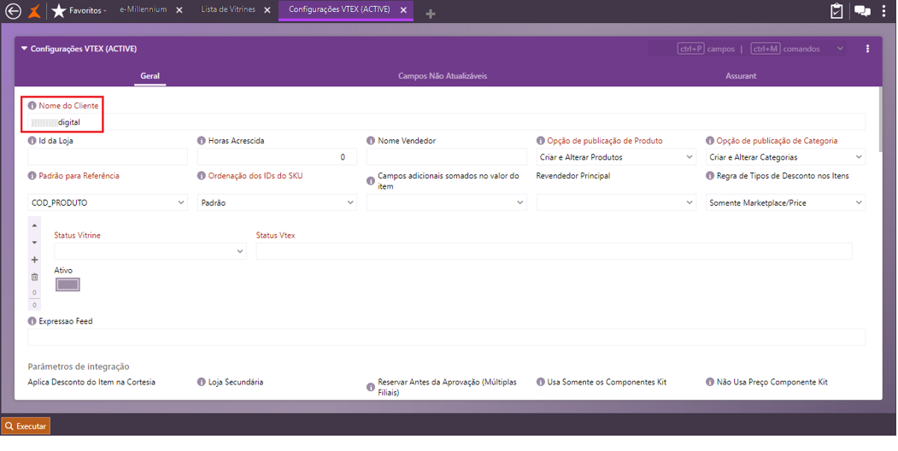Move status row up with the arrow
Image resolution: width=898 pixels, height=451 pixels.
pyautogui.click(x=34, y=225)
